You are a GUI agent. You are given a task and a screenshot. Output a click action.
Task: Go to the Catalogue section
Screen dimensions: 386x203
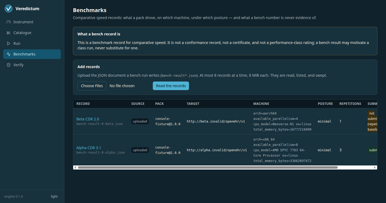[x=32, y=33]
